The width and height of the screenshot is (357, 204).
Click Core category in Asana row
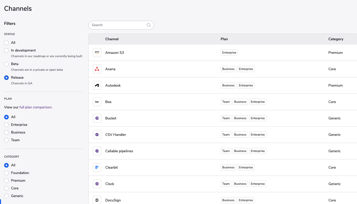click(x=332, y=69)
